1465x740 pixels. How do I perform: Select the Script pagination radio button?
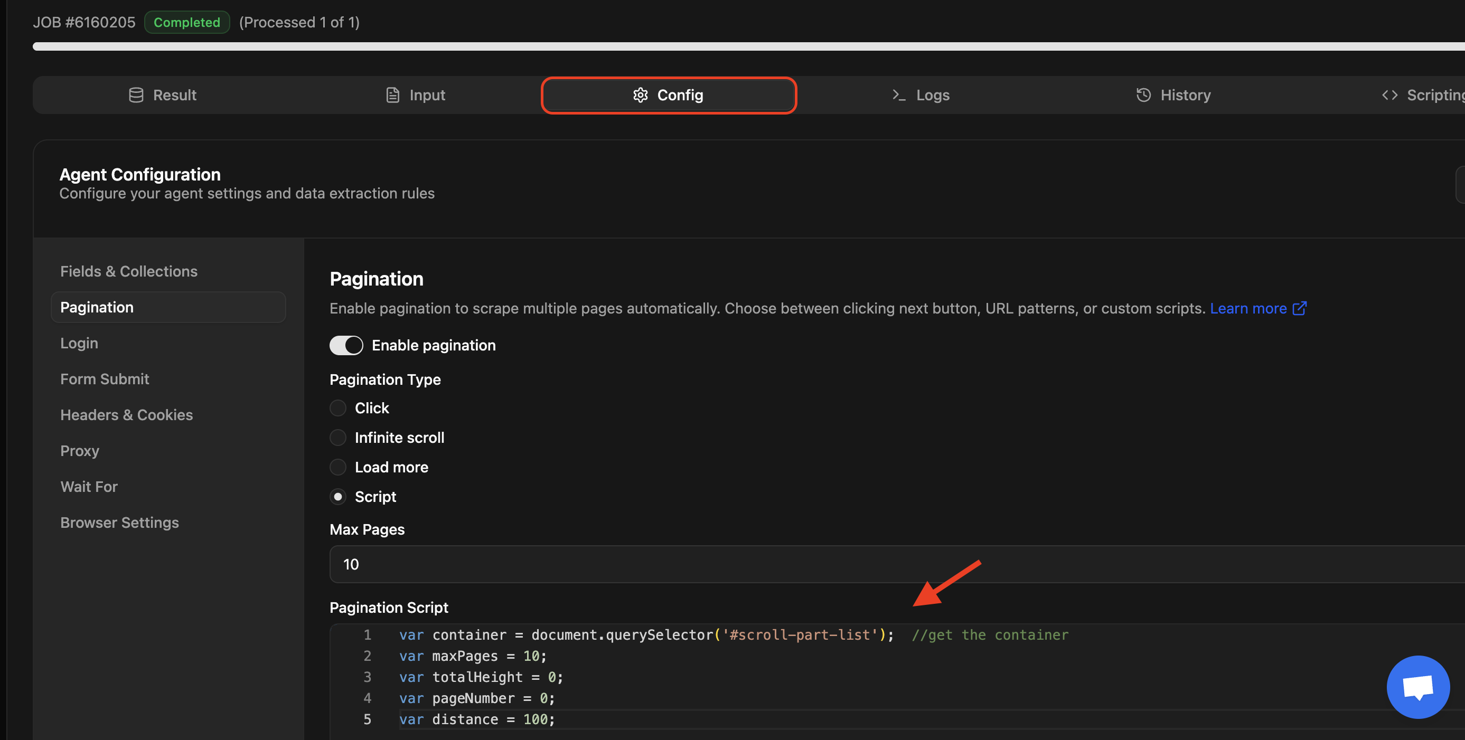(338, 497)
